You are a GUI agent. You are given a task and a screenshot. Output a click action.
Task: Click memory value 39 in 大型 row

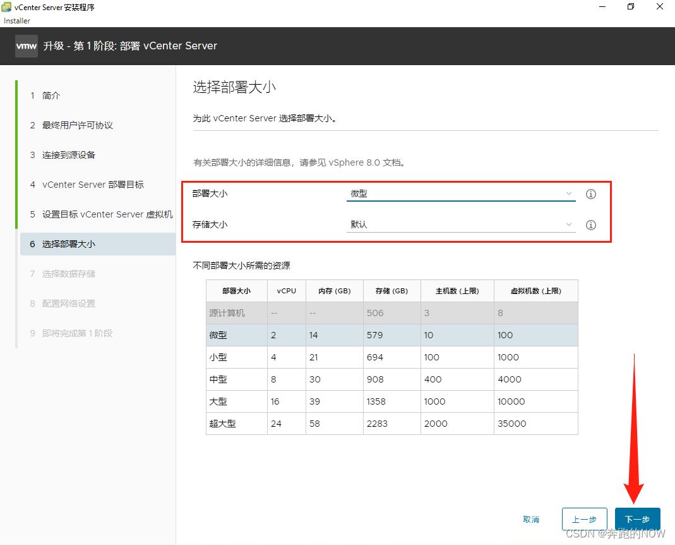tap(314, 401)
